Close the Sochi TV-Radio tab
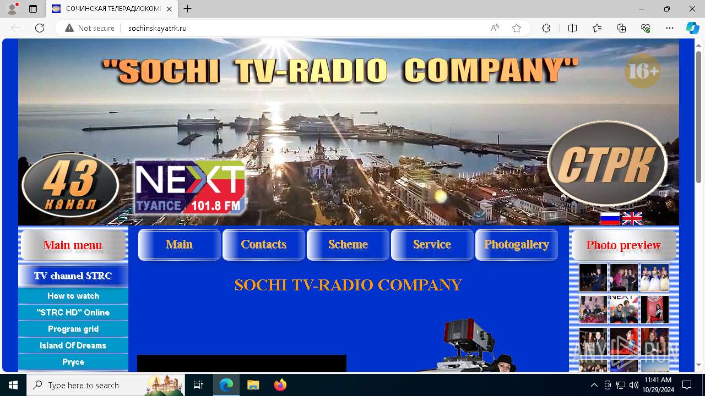This screenshot has height=396, width=705. [169, 9]
